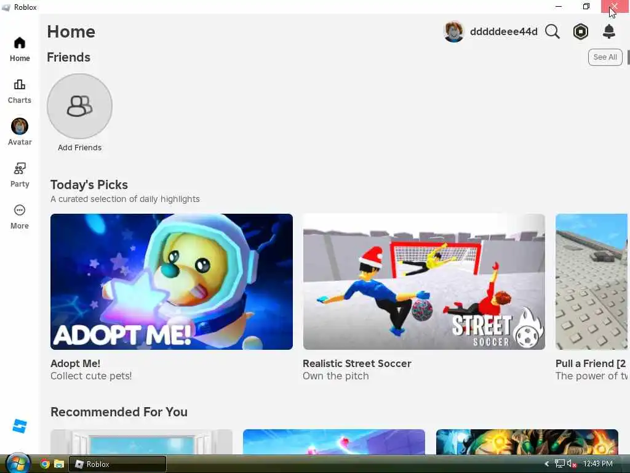Click the Adopt Me! game title
The width and height of the screenshot is (630, 473).
76,363
